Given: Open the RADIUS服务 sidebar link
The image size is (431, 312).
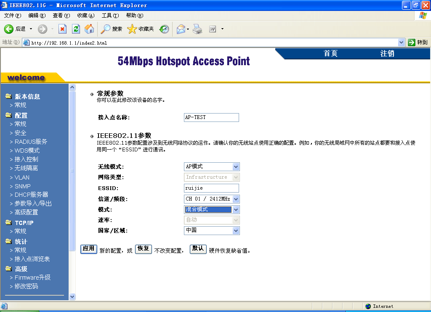Looking at the screenshot, I should coord(31,142).
